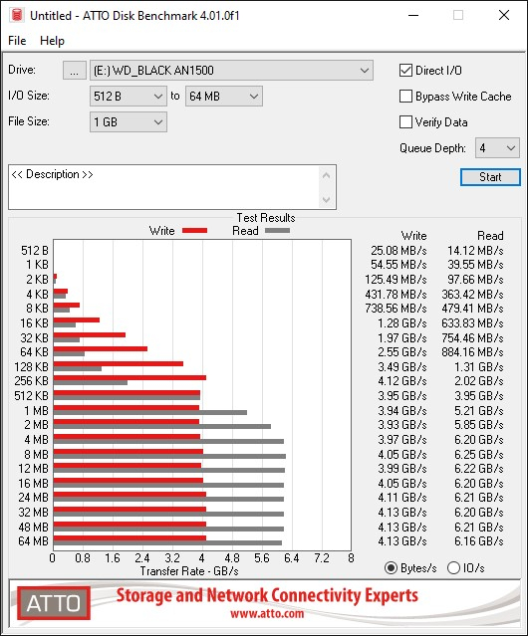Click the 'Transfer Rate - GB/s' axis label
The width and height of the screenshot is (528, 636).
coord(189,571)
